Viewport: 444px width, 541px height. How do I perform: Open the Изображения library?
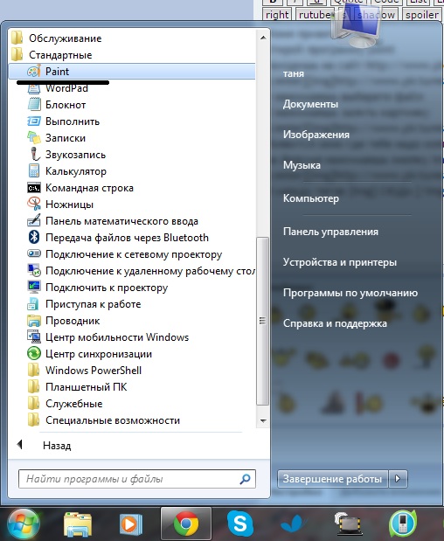[316, 135]
